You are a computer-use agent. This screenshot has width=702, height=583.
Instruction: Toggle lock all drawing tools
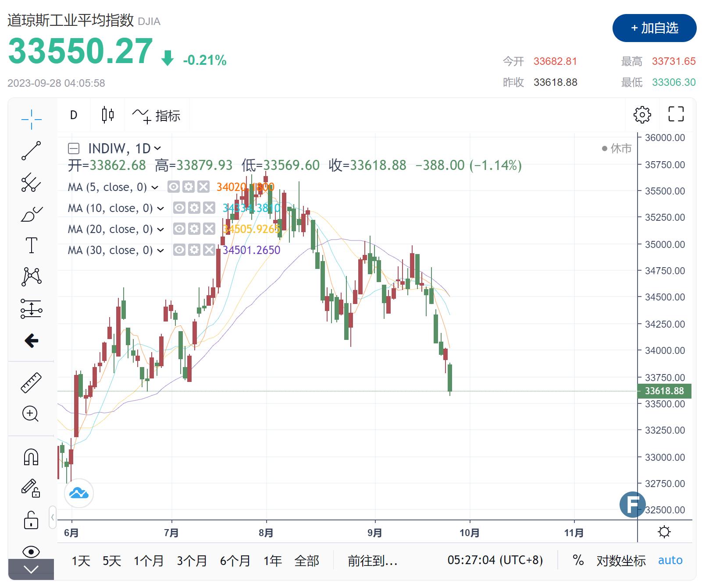[31, 520]
